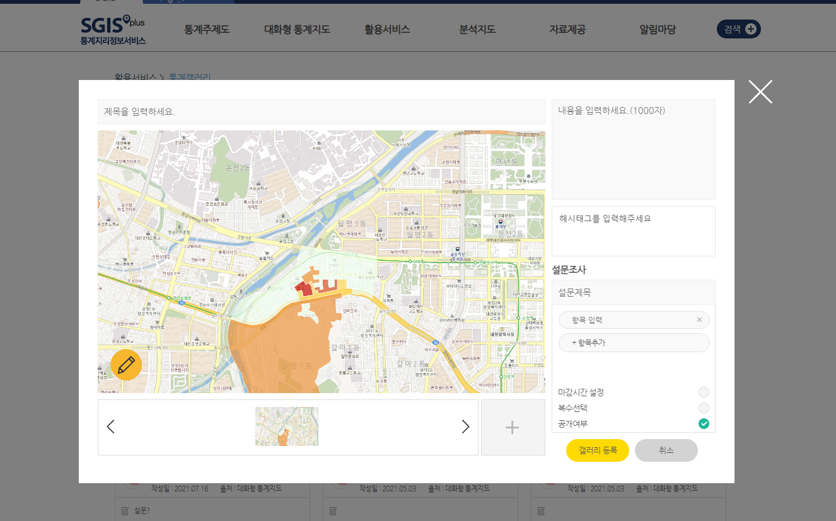The height and width of the screenshot is (521, 836).
Task: Focus the hashtag input 해시태그를 입력해주세요
Action: coord(634,231)
